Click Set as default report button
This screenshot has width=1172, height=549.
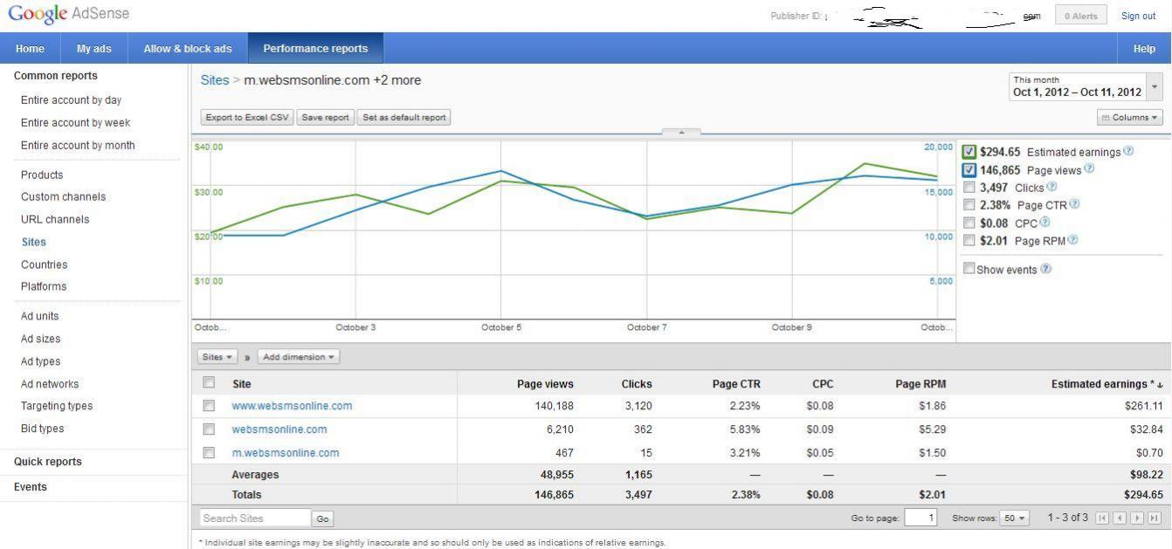404,117
